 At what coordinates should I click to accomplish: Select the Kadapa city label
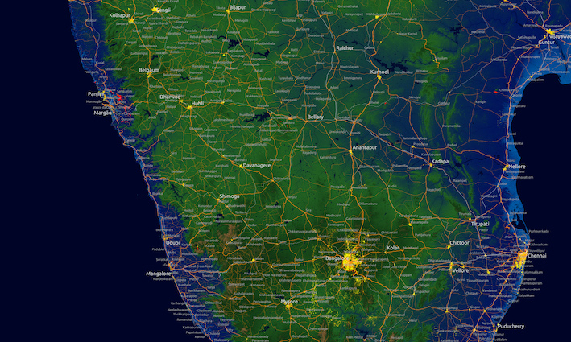click(440, 162)
